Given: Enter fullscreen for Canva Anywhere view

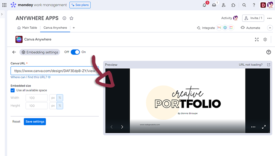Looking at the screenshot, I should click(x=256, y=40).
